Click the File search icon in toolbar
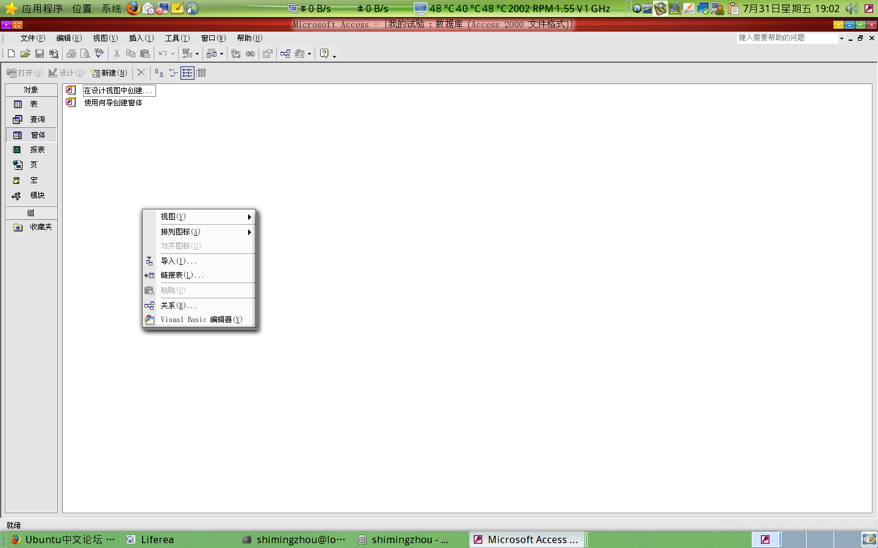This screenshot has width=878, height=548. (54, 54)
